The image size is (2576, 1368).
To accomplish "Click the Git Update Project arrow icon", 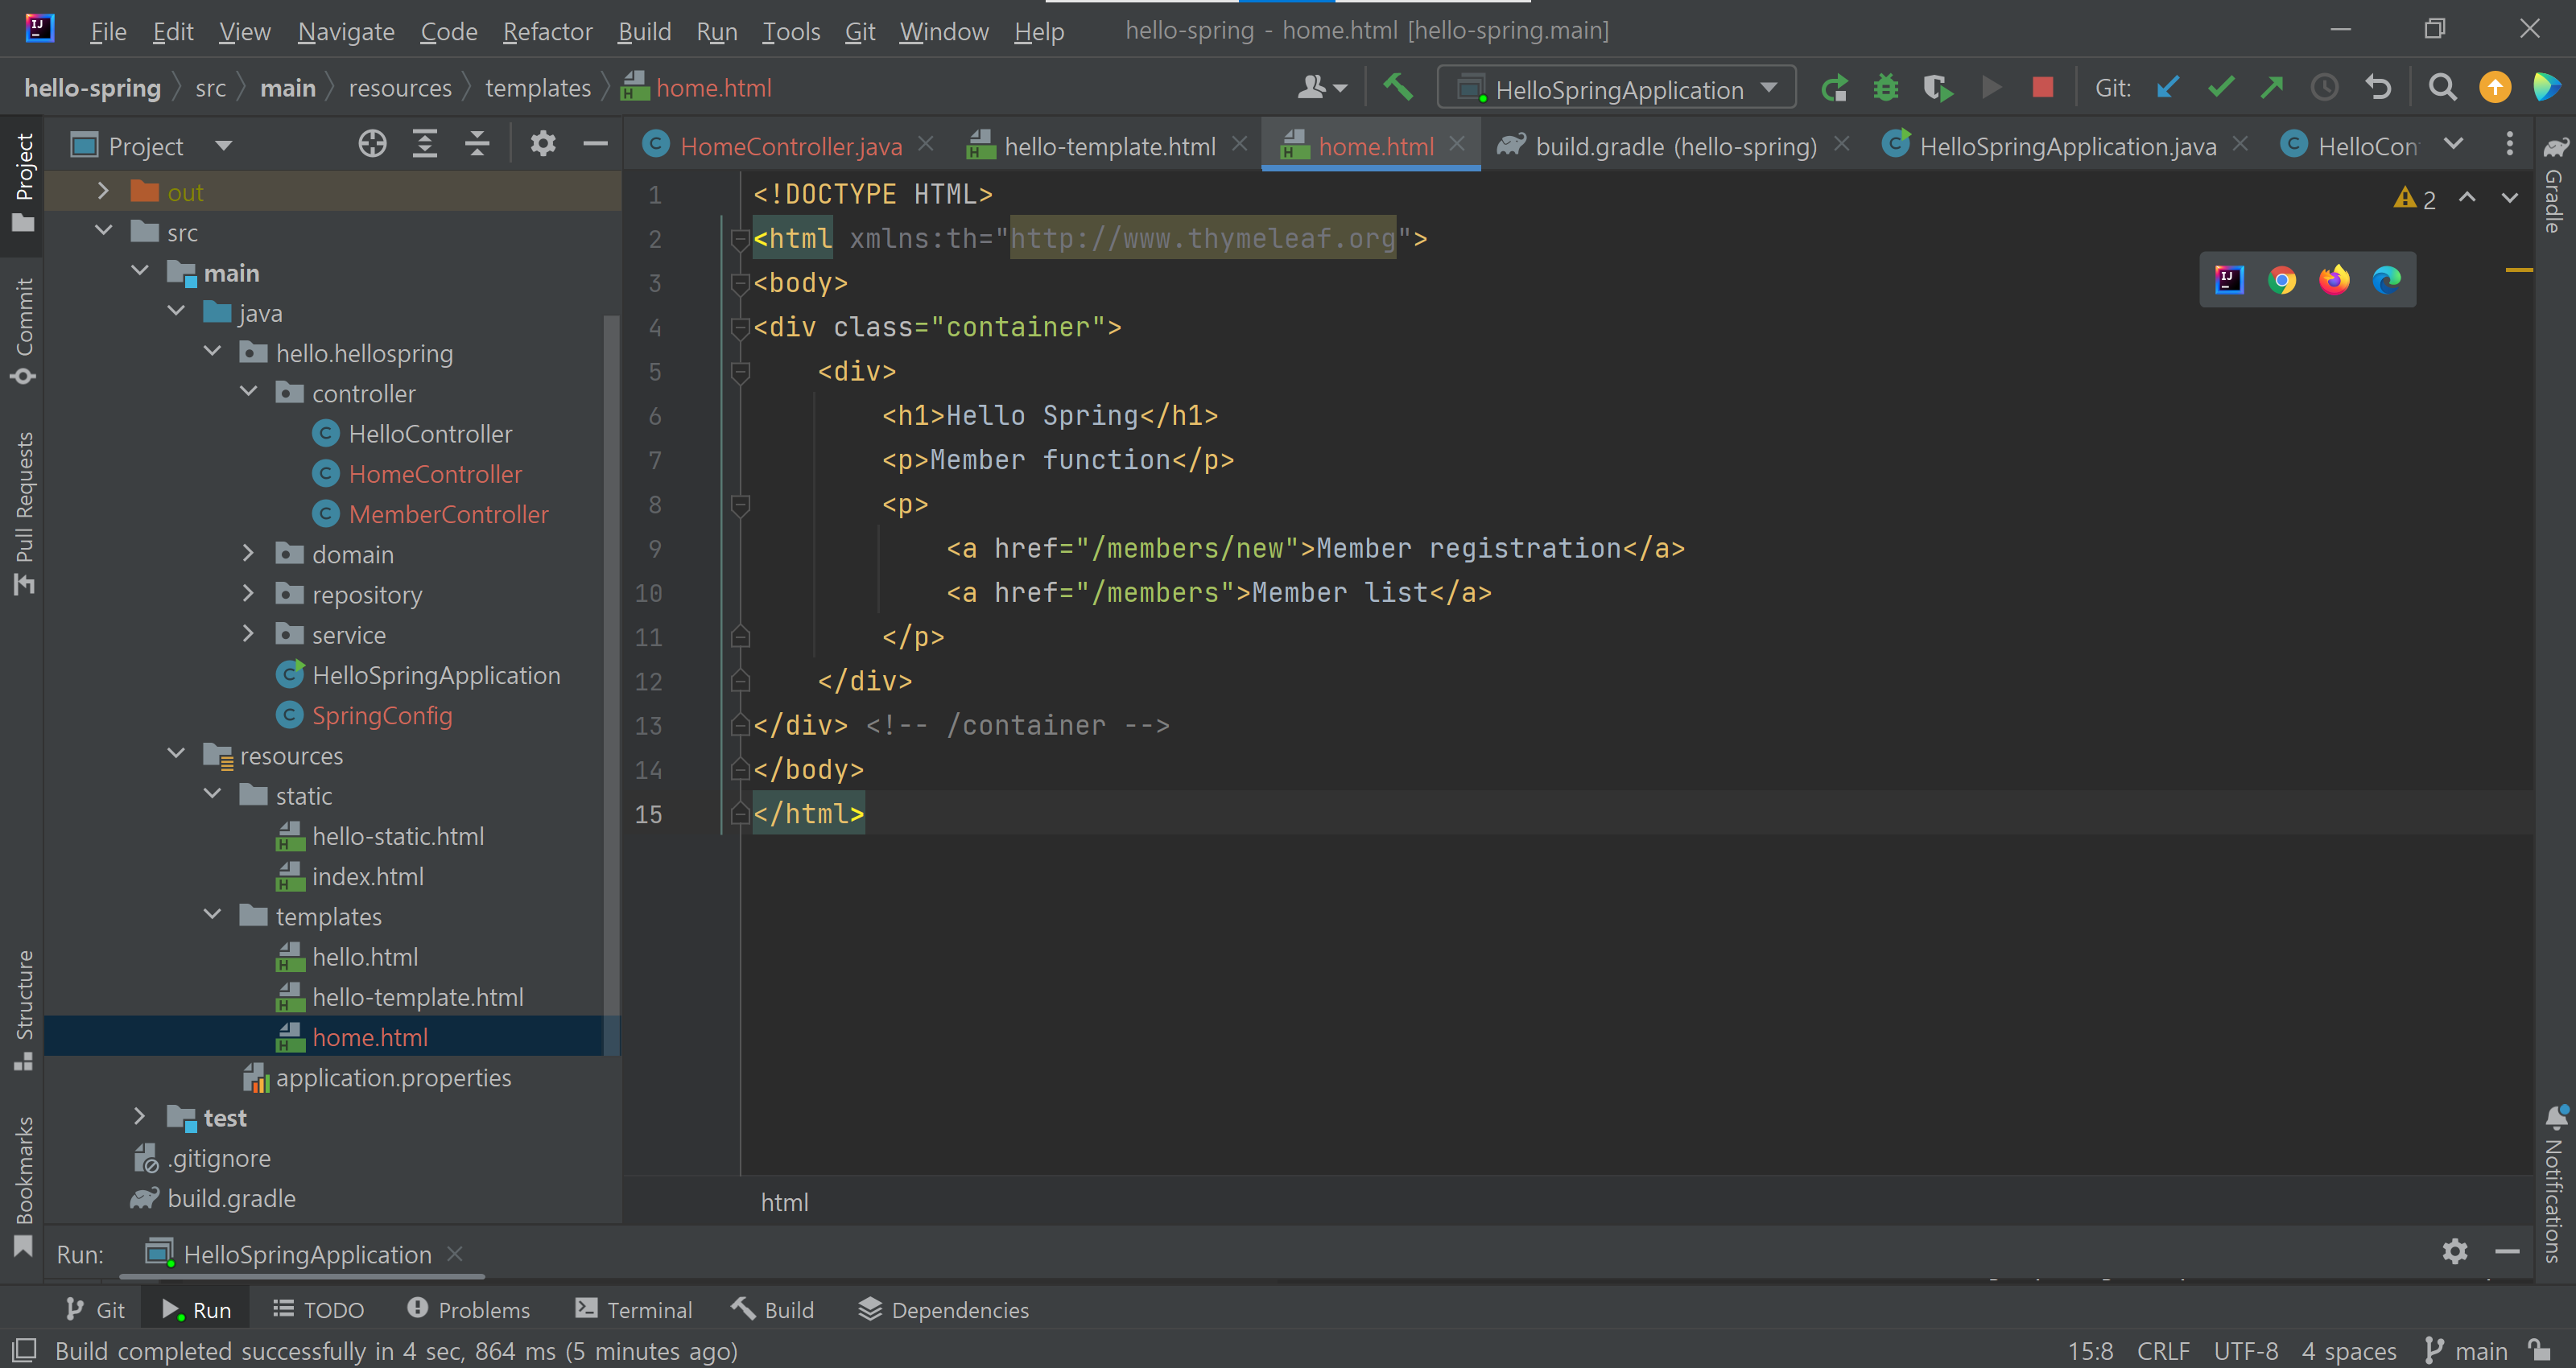I will 2167,88.
